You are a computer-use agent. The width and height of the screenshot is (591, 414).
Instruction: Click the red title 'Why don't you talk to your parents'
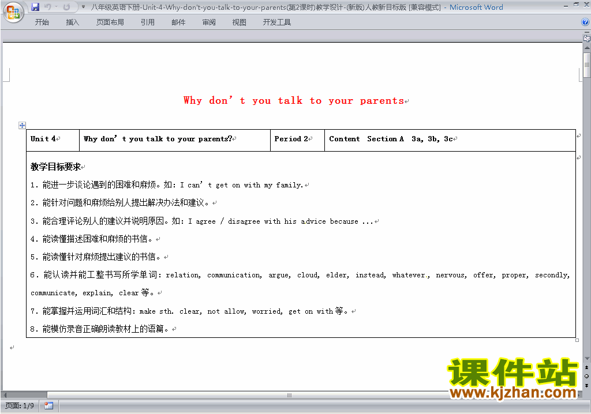click(x=294, y=100)
